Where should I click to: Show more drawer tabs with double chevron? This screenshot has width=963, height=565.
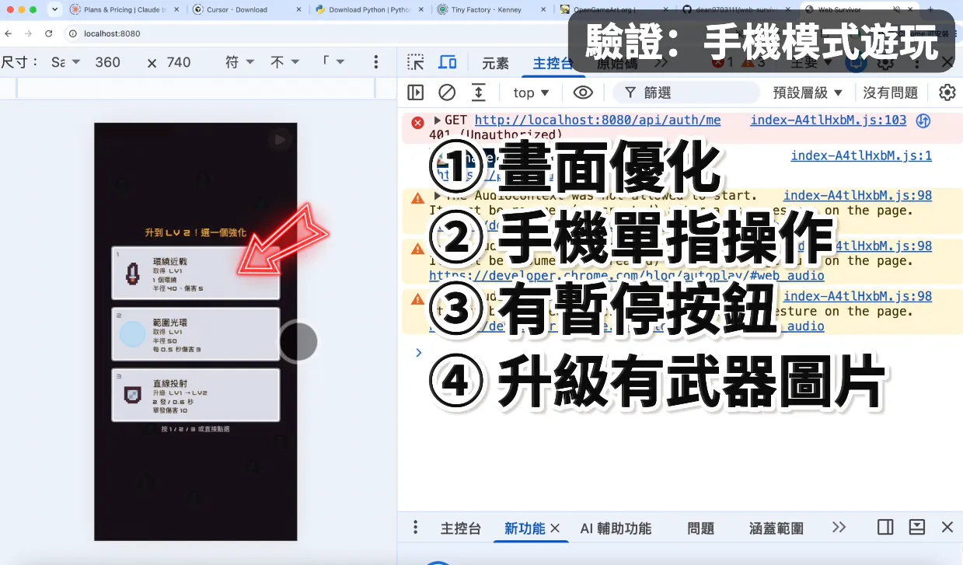click(839, 527)
